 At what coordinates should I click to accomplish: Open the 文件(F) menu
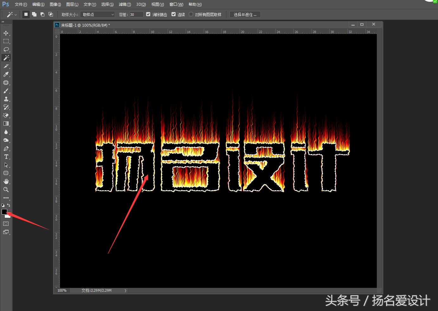pyautogui.click(x=21, y=4)
